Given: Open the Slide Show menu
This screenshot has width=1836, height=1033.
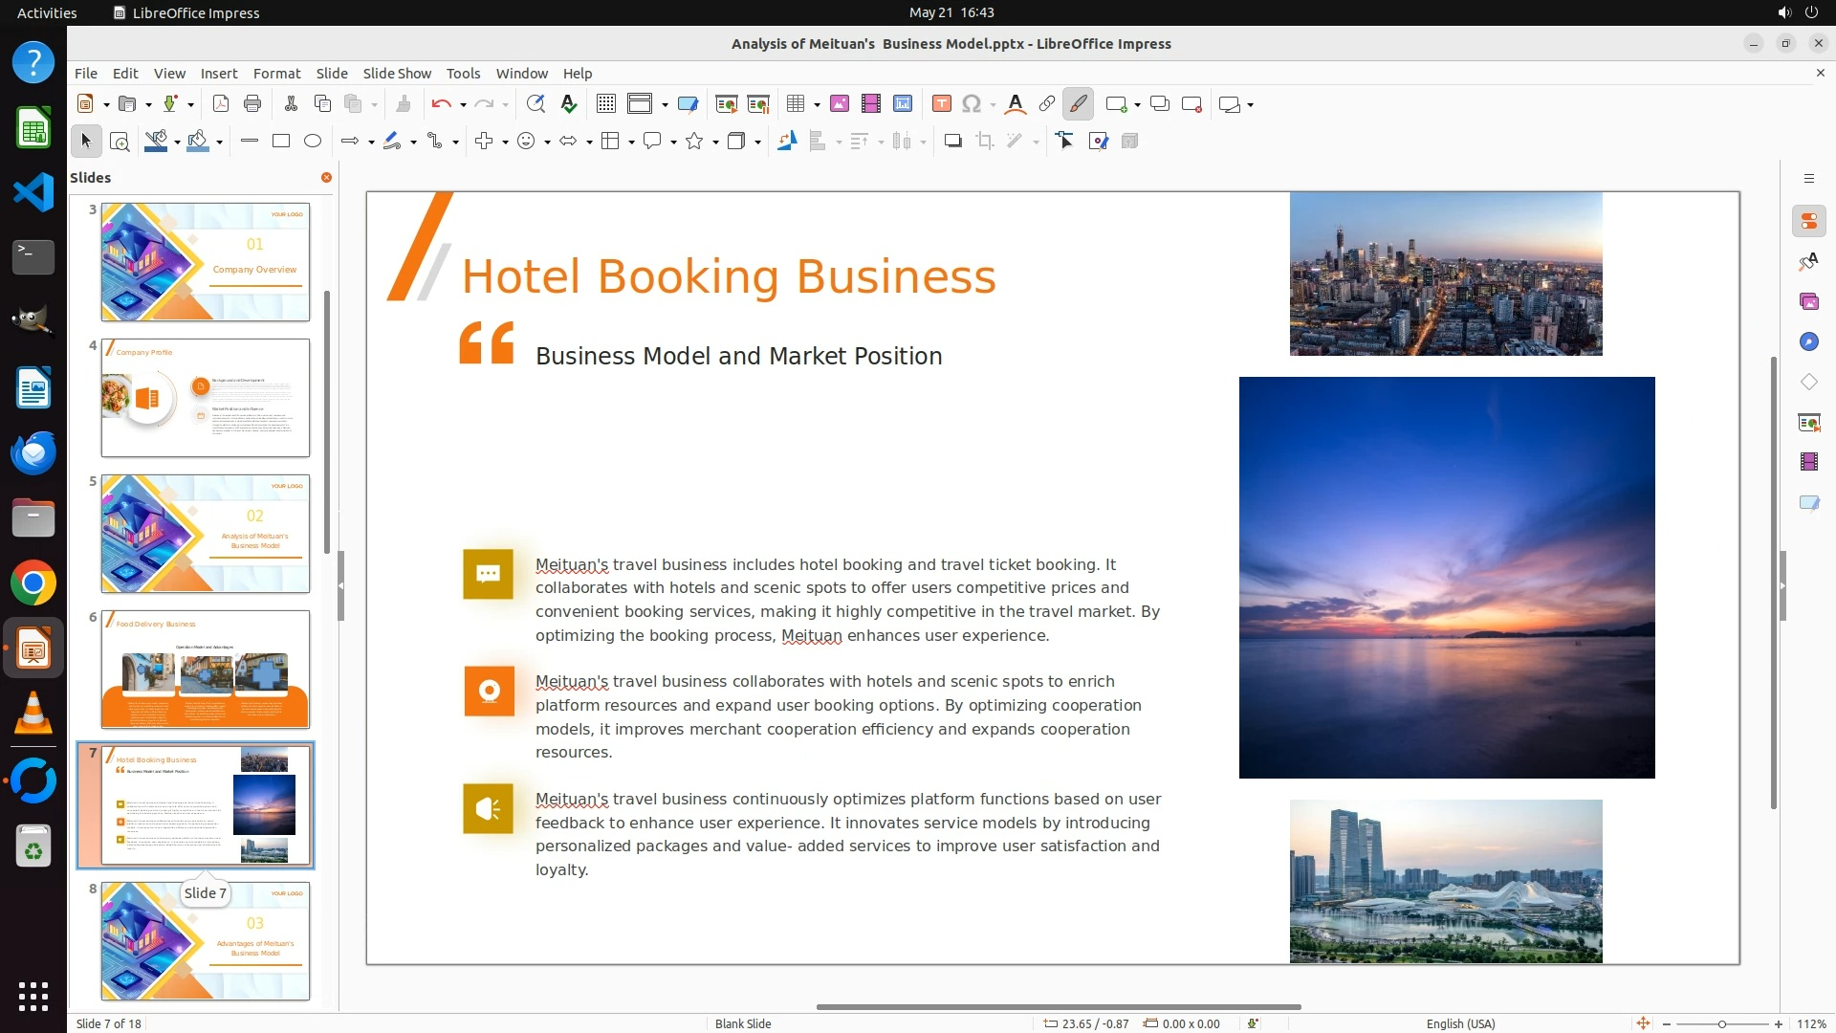Looking at the screenshot, I should click(396, 74).
